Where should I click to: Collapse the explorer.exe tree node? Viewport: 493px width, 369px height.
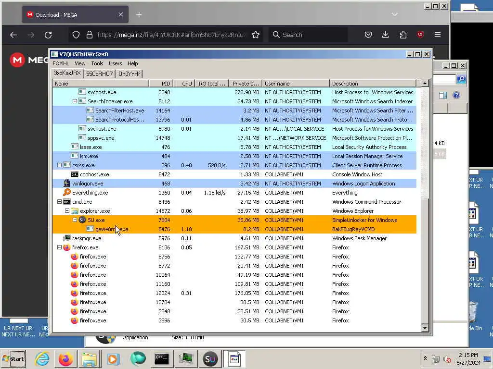point(67,211)
